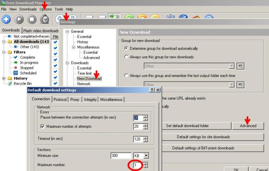Image resolution: width=269 pixels, height=171 pixels.
Task: Choose Always use this group for new downloads
Action: point(126,57)
